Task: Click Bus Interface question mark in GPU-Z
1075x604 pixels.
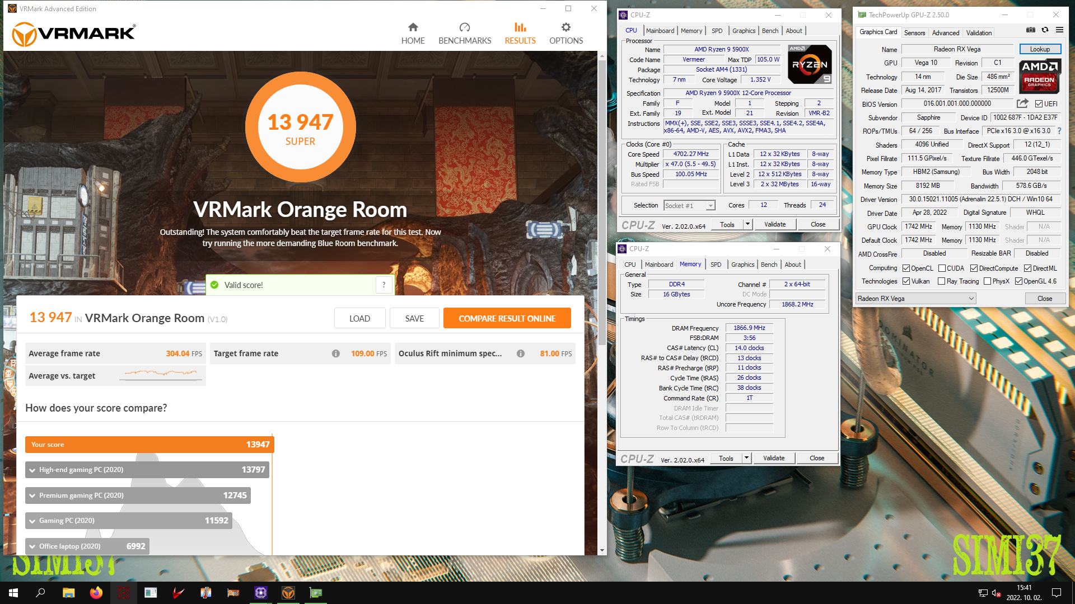Action: [x=1059, y=131]
